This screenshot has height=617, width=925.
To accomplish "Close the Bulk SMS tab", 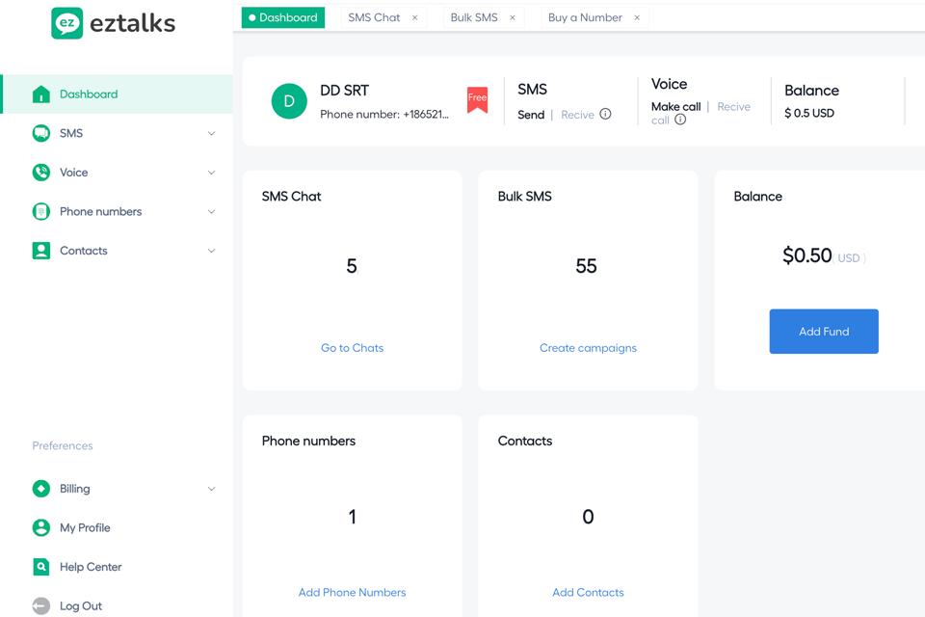I will click(x=512, y=17).
